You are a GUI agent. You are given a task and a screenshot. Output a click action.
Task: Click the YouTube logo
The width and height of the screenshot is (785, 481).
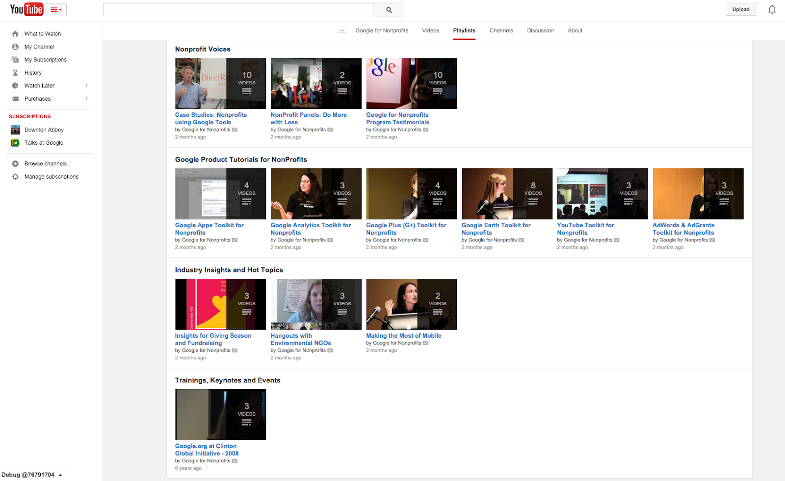pos(26,9)
